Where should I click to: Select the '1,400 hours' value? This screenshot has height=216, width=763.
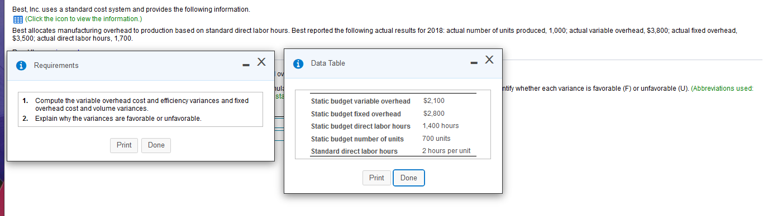pyautogui.click(x=441, y=126)
